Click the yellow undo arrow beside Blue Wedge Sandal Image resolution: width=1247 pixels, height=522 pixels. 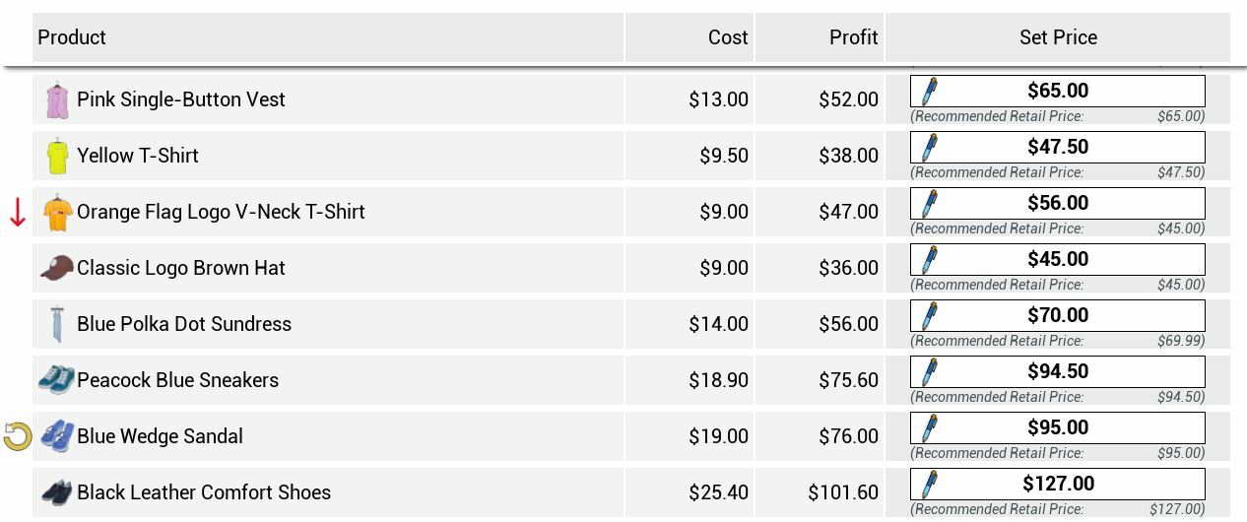18,436
